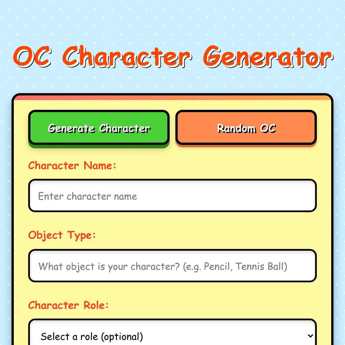This screenshot has height=345, width=345.
Task: Click the word Character in page title
Action: coord(126,57)
